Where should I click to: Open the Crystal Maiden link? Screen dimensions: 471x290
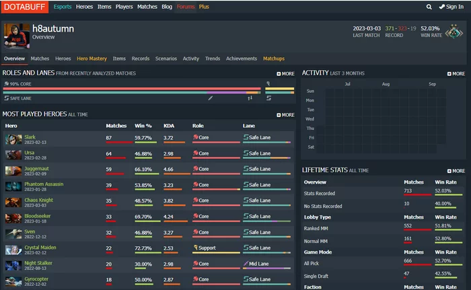point(40,248)
